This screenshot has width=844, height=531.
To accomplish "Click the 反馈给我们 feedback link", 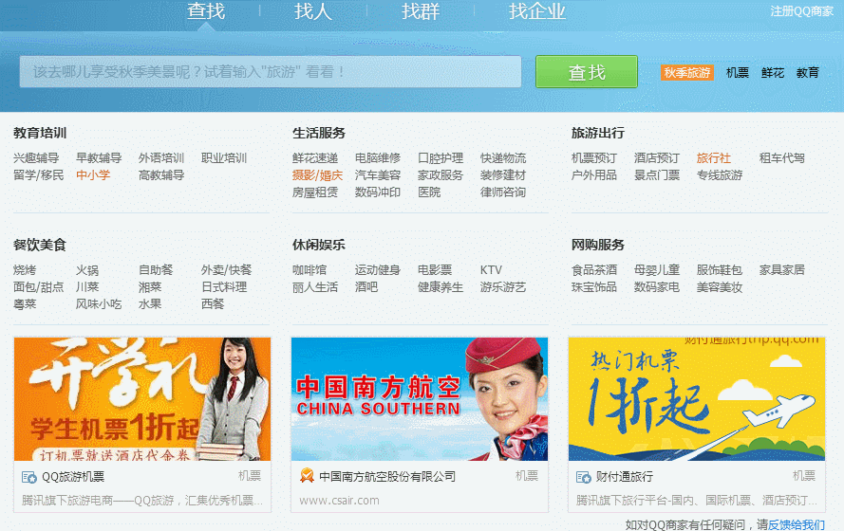I will [x=797, y=524].
